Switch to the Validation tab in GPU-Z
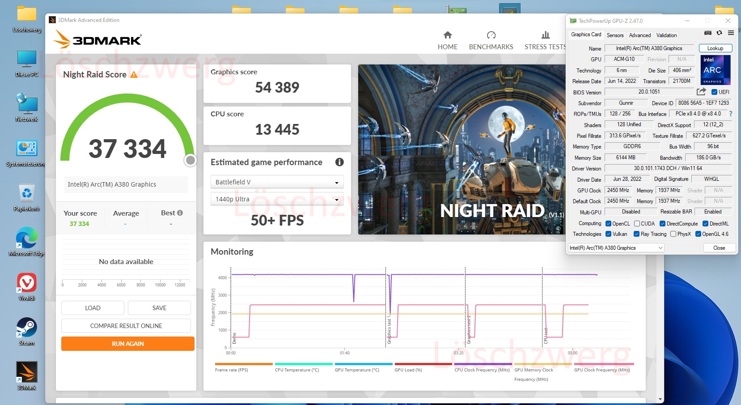This screenshot has height=405, width=741. tap(666, 35)
